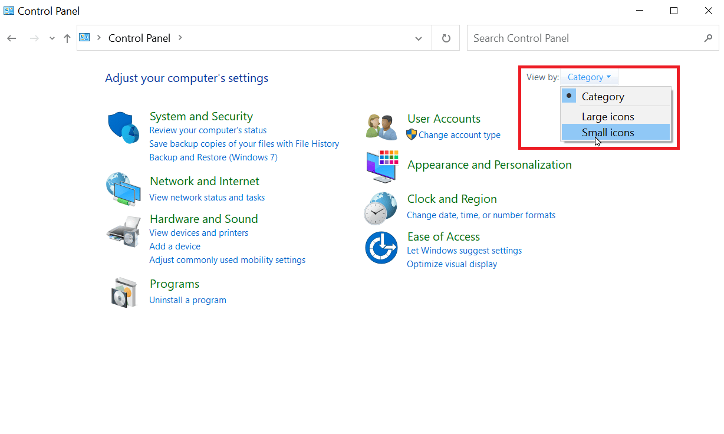This screenshot has height=434, width=724.
Task: Go back with the back arrow
Action: (x=12, y=38)
